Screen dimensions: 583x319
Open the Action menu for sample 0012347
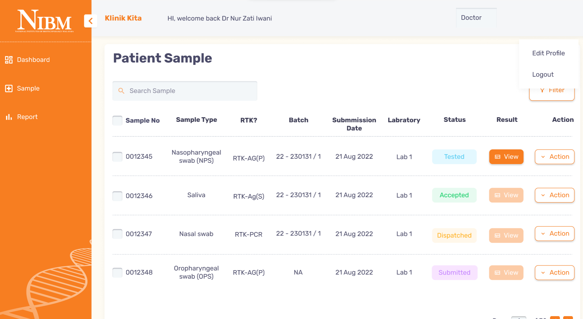pos(555,233)
